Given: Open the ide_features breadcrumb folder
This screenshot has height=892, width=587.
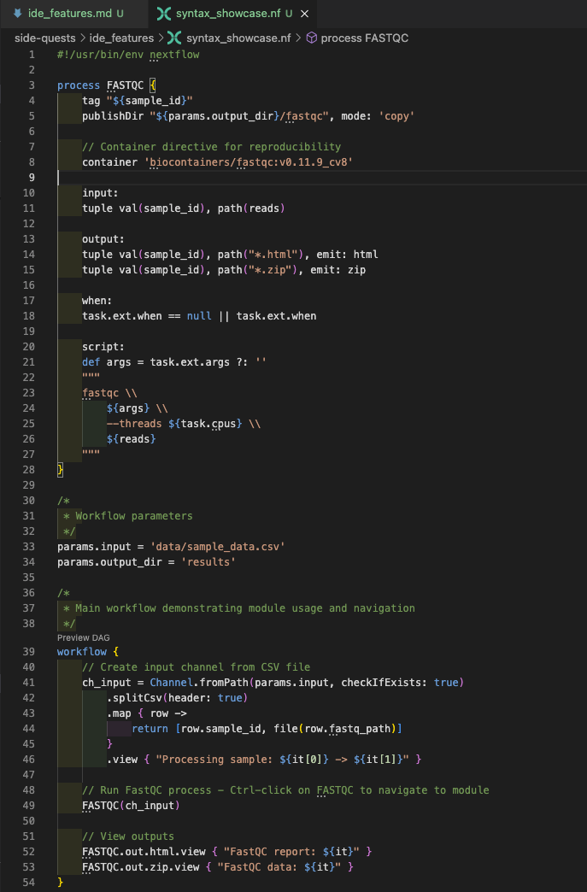Looking at the screenshot, I should tap(121, 38).
